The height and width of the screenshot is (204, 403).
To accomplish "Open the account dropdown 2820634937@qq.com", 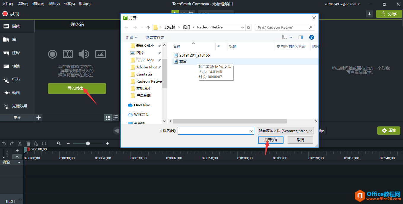I will pyautogui.click(x=342, y=4).
